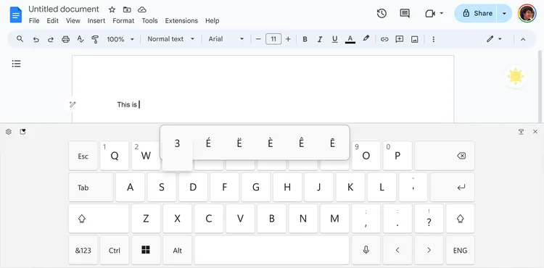Image resolution: width=544 pixels, height=268 pixels.
Task: Open the File menu
Action: coord(34,21)
